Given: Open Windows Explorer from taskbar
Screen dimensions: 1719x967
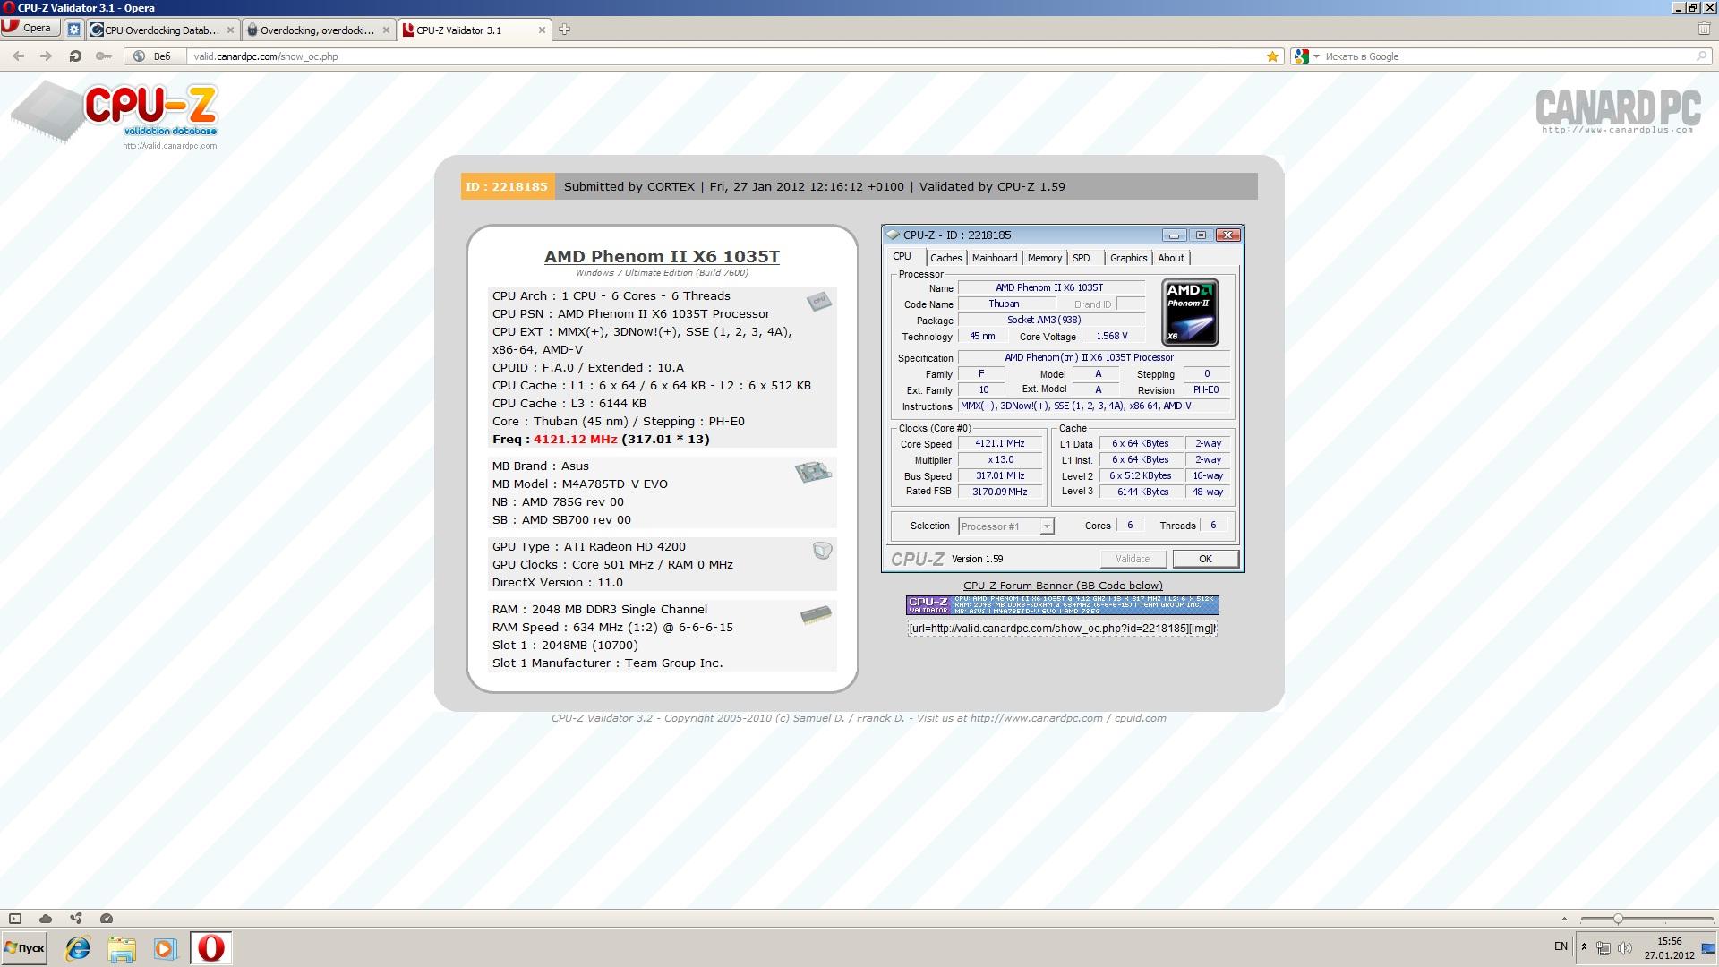Looking at the screenshot, I should [x=122, y=948].
